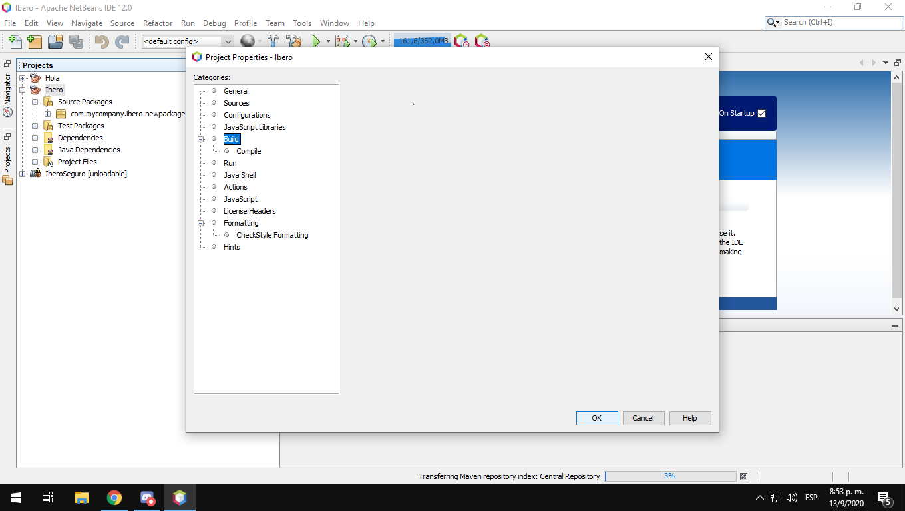Toggle the Show On Startup checkbox
The height and width of the screenshot is (511, 905).
[x=762, y=113]
